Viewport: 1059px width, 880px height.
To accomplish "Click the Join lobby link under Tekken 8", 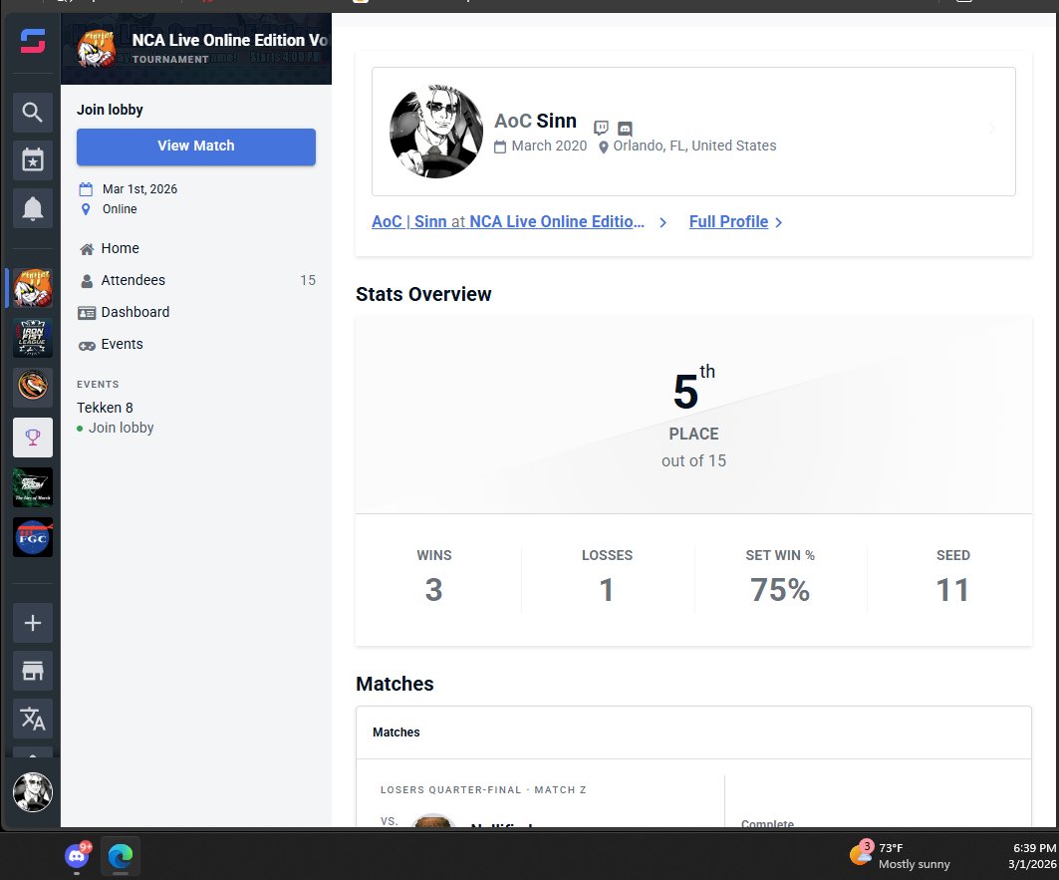I will (121, 428).
